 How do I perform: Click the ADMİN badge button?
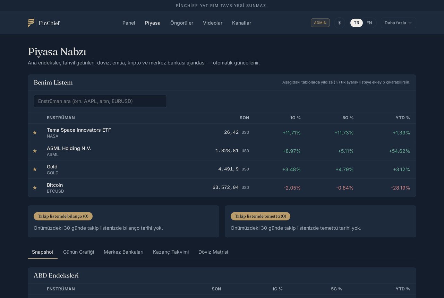click(x=320, y=23)
